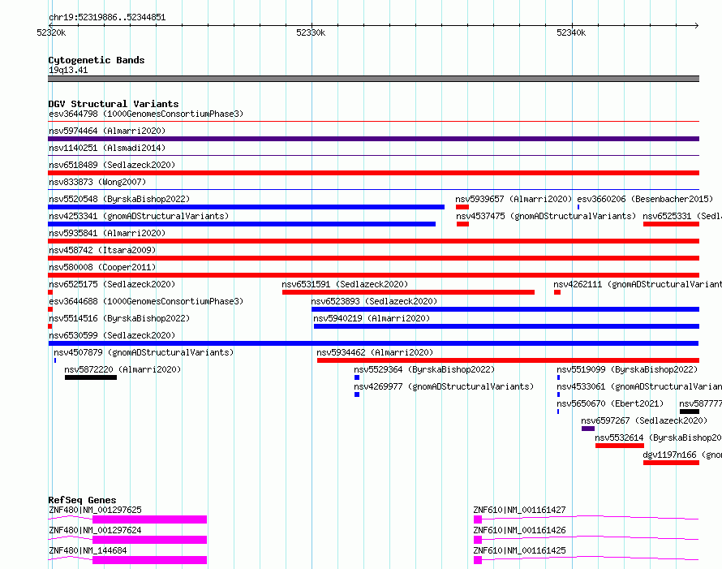Image resolution: width=722 pixels, height=569 pixels.
Task: Click the ruler's right arrowhead
Action: point(697,25)
